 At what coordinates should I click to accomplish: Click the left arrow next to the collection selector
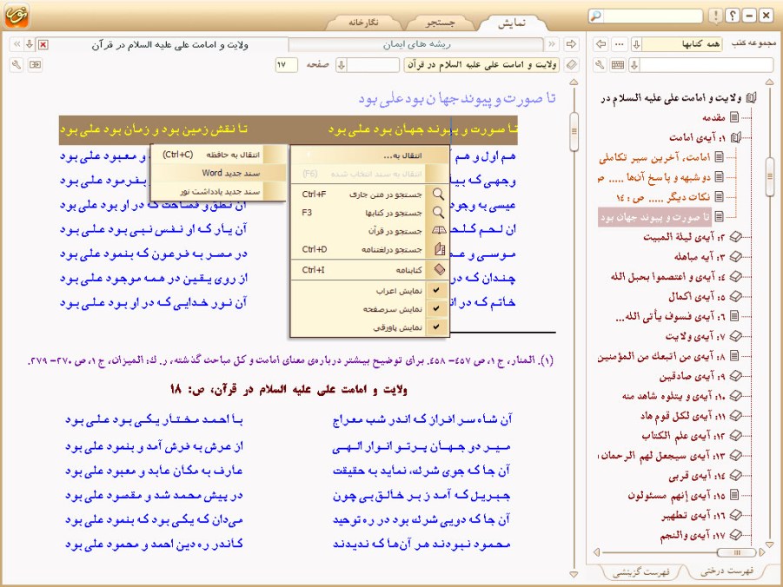(601, 44)
